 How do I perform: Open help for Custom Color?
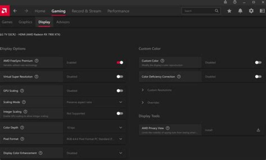162,61
